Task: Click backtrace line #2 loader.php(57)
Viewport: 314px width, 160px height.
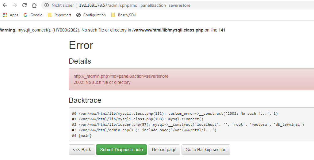Action: (x=188, y=125)
